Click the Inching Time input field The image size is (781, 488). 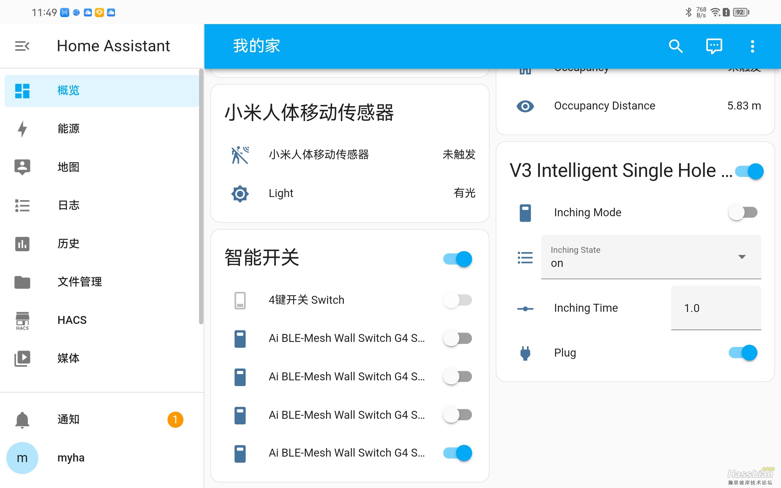[716, 308]
